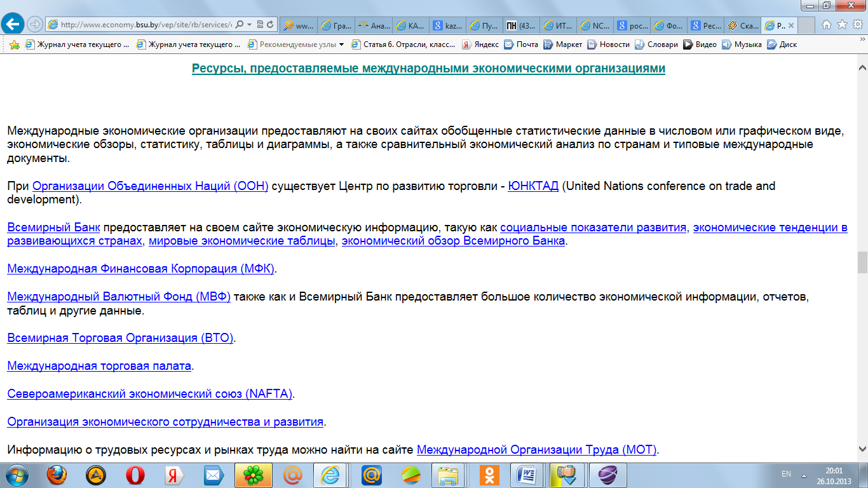Open 'Рекомендуемые узлы' favorites dropdown
The image size is (868, 488).
pyautogui.click(x=295, y=44)
